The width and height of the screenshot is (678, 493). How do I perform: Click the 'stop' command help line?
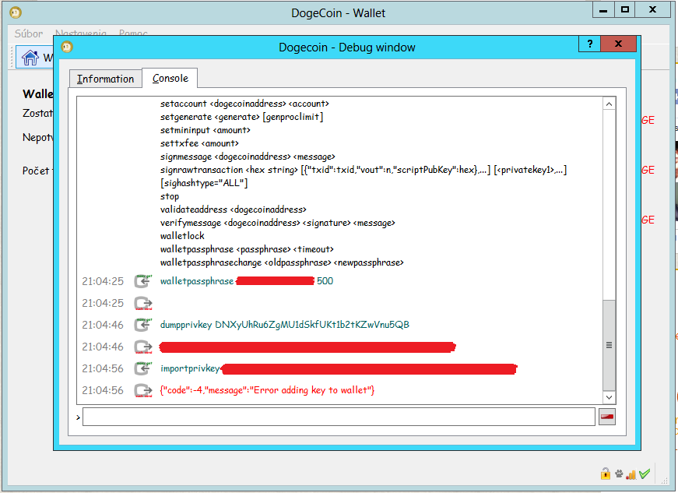(x=170, y=196)
